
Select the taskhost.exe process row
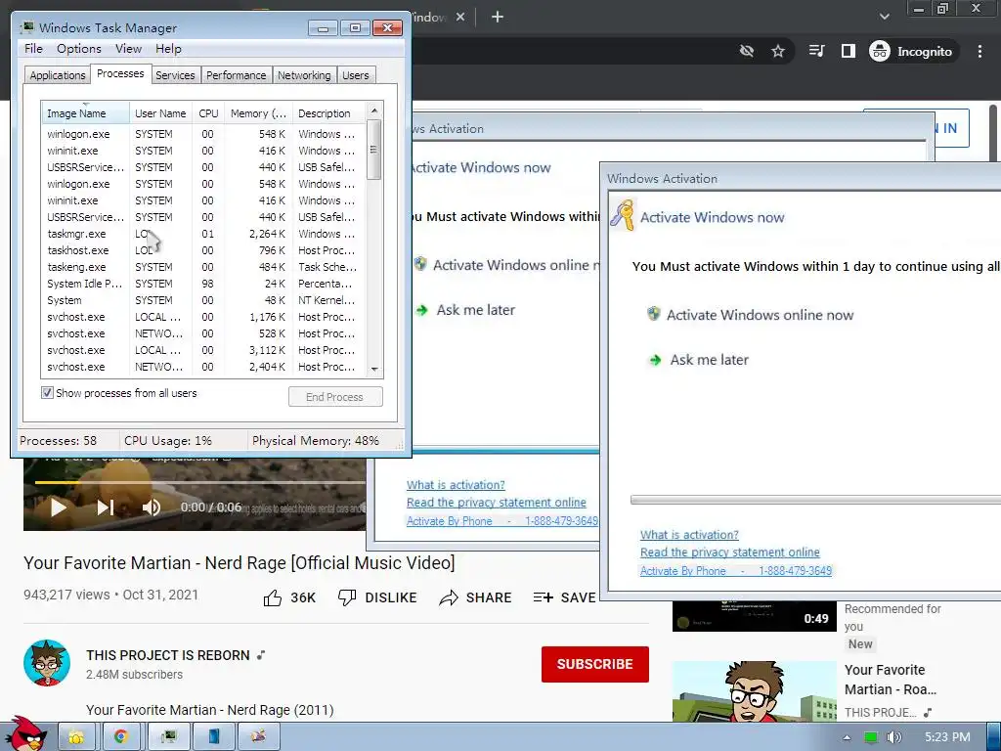point(203,250)
